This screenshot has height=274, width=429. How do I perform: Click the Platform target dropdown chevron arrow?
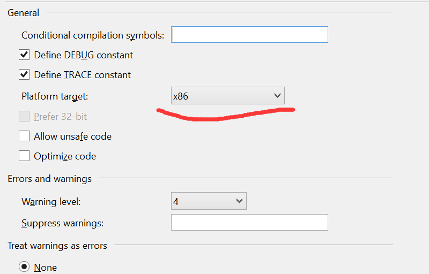(x=277, y=95)
